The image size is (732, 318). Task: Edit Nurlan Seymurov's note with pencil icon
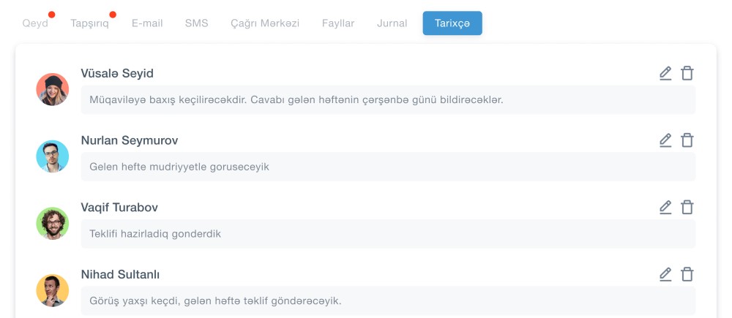point(665,140)
